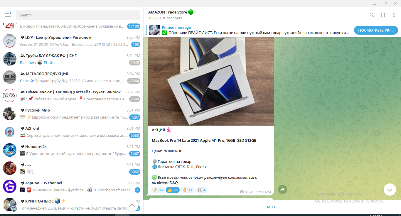Click the 27864 unread count badge
This screenshot has height=216, width=401.
coord(134,81)
